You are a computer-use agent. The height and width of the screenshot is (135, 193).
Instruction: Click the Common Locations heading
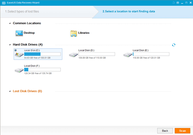[x=27, y=23]
